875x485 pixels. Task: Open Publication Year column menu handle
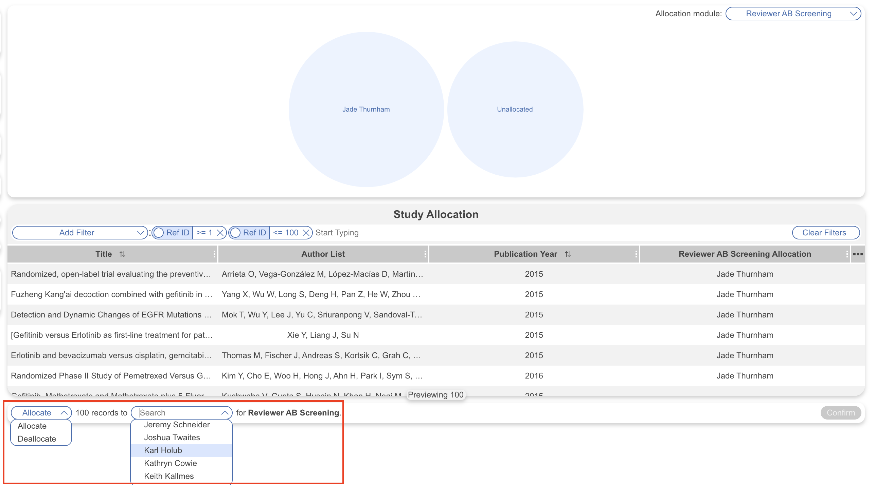point(636,254)
